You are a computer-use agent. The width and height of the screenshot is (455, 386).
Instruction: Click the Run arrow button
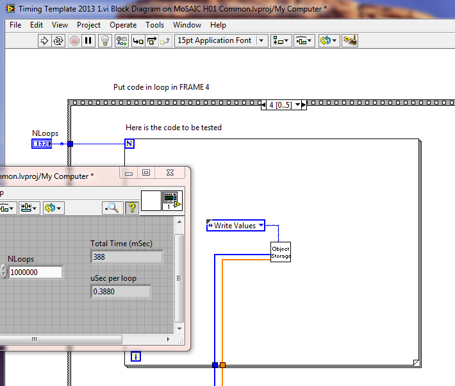[x=44, y=40]
